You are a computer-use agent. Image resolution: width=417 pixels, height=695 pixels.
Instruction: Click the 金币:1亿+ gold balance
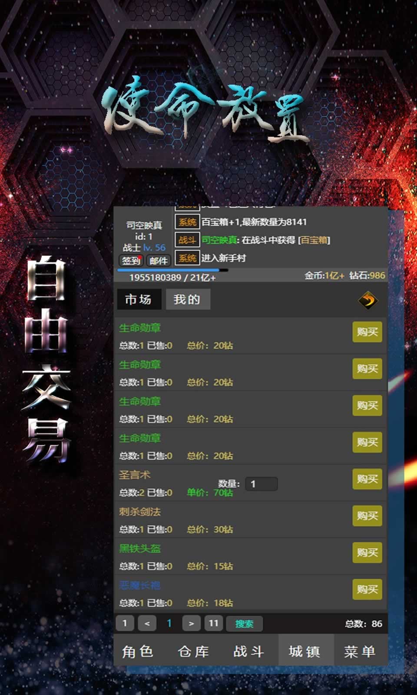324,275
